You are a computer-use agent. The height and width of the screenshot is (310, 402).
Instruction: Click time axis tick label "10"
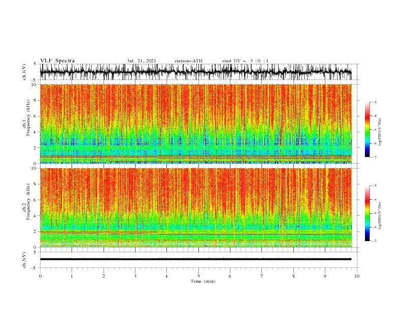point(357,276)
